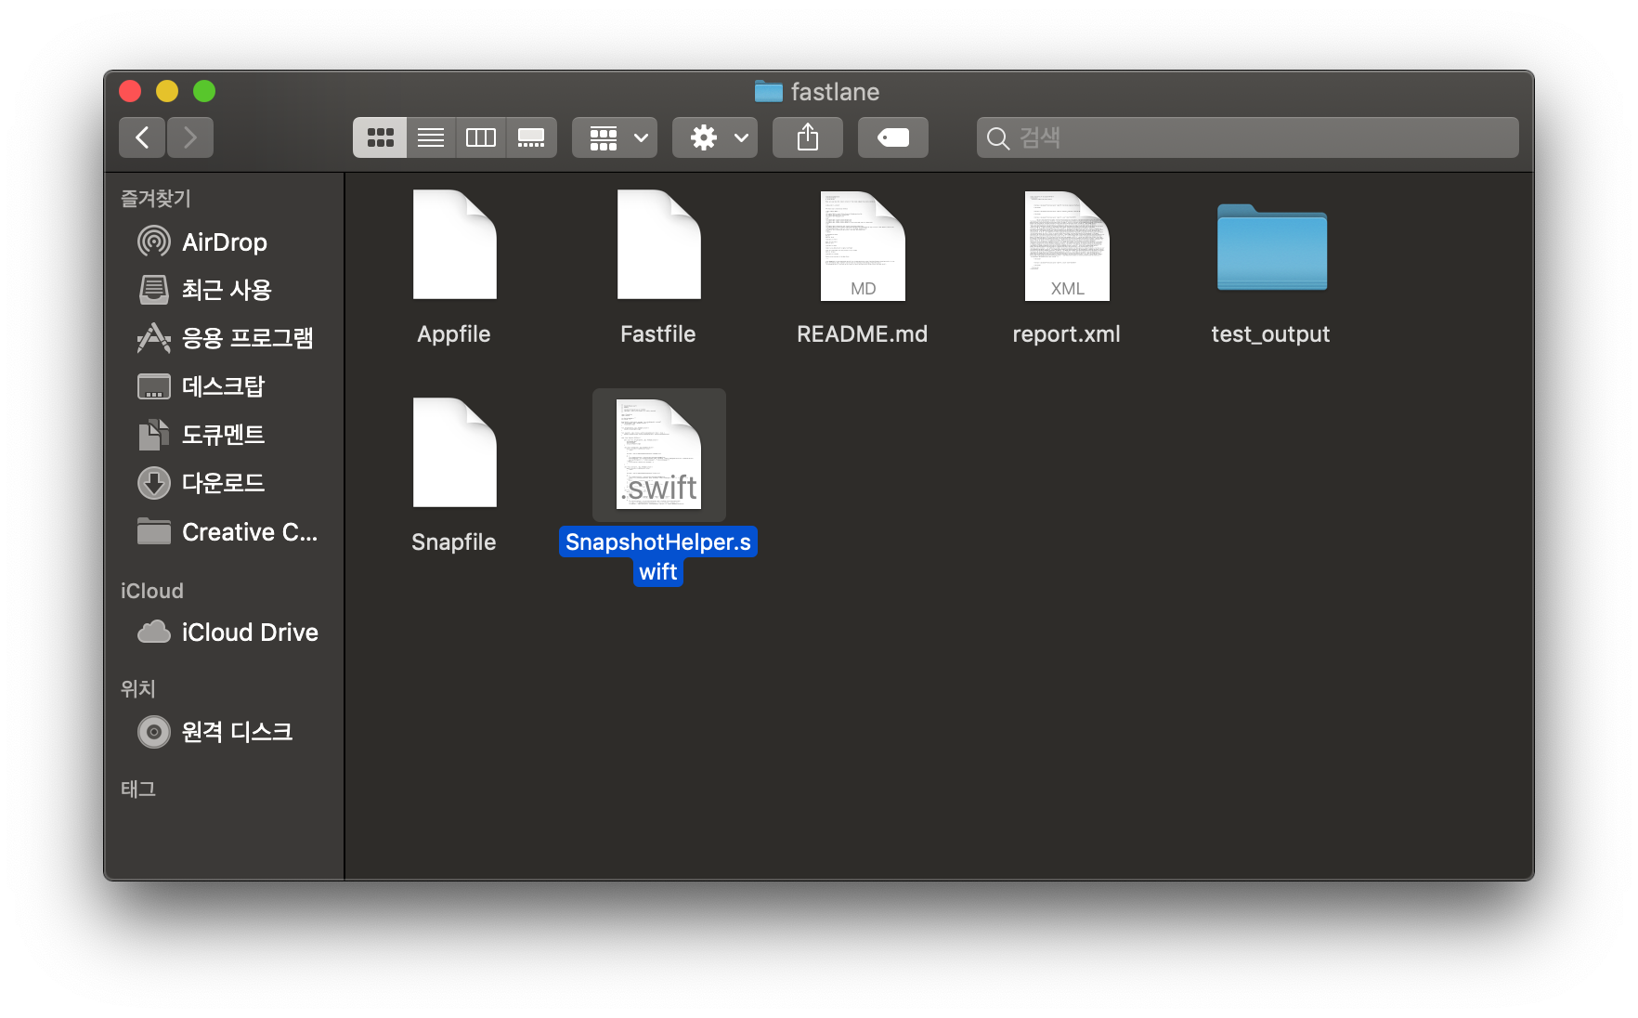The height and width of the screenshot is (1018, 1638).
Task: Select the README.md file icon
Action: [x=863, y=245]
